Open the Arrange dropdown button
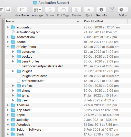131x137 pixels. pyautogui.click(x=37, y=10)
